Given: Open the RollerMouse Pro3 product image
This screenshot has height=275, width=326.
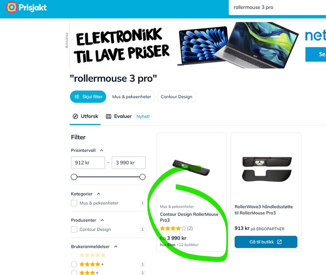Looking at the screenshot, I should click(191, 168).
